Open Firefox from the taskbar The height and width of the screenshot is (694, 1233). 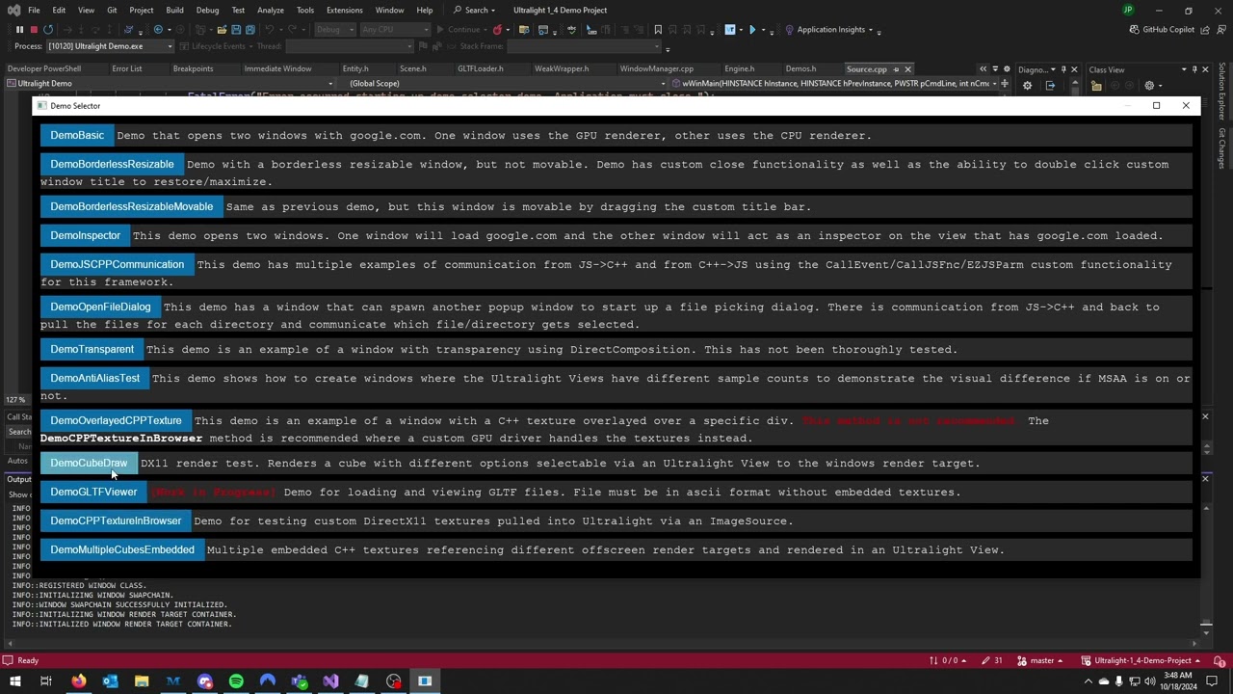[79, 681]
